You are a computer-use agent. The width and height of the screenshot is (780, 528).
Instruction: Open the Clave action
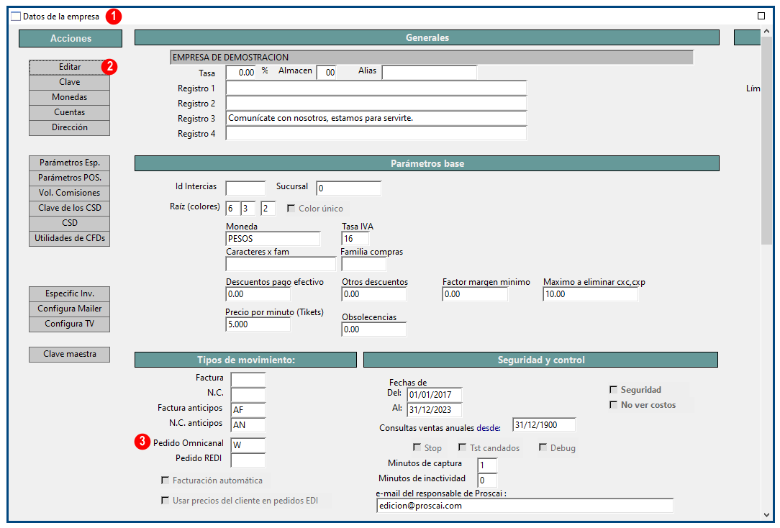(70, 82)
